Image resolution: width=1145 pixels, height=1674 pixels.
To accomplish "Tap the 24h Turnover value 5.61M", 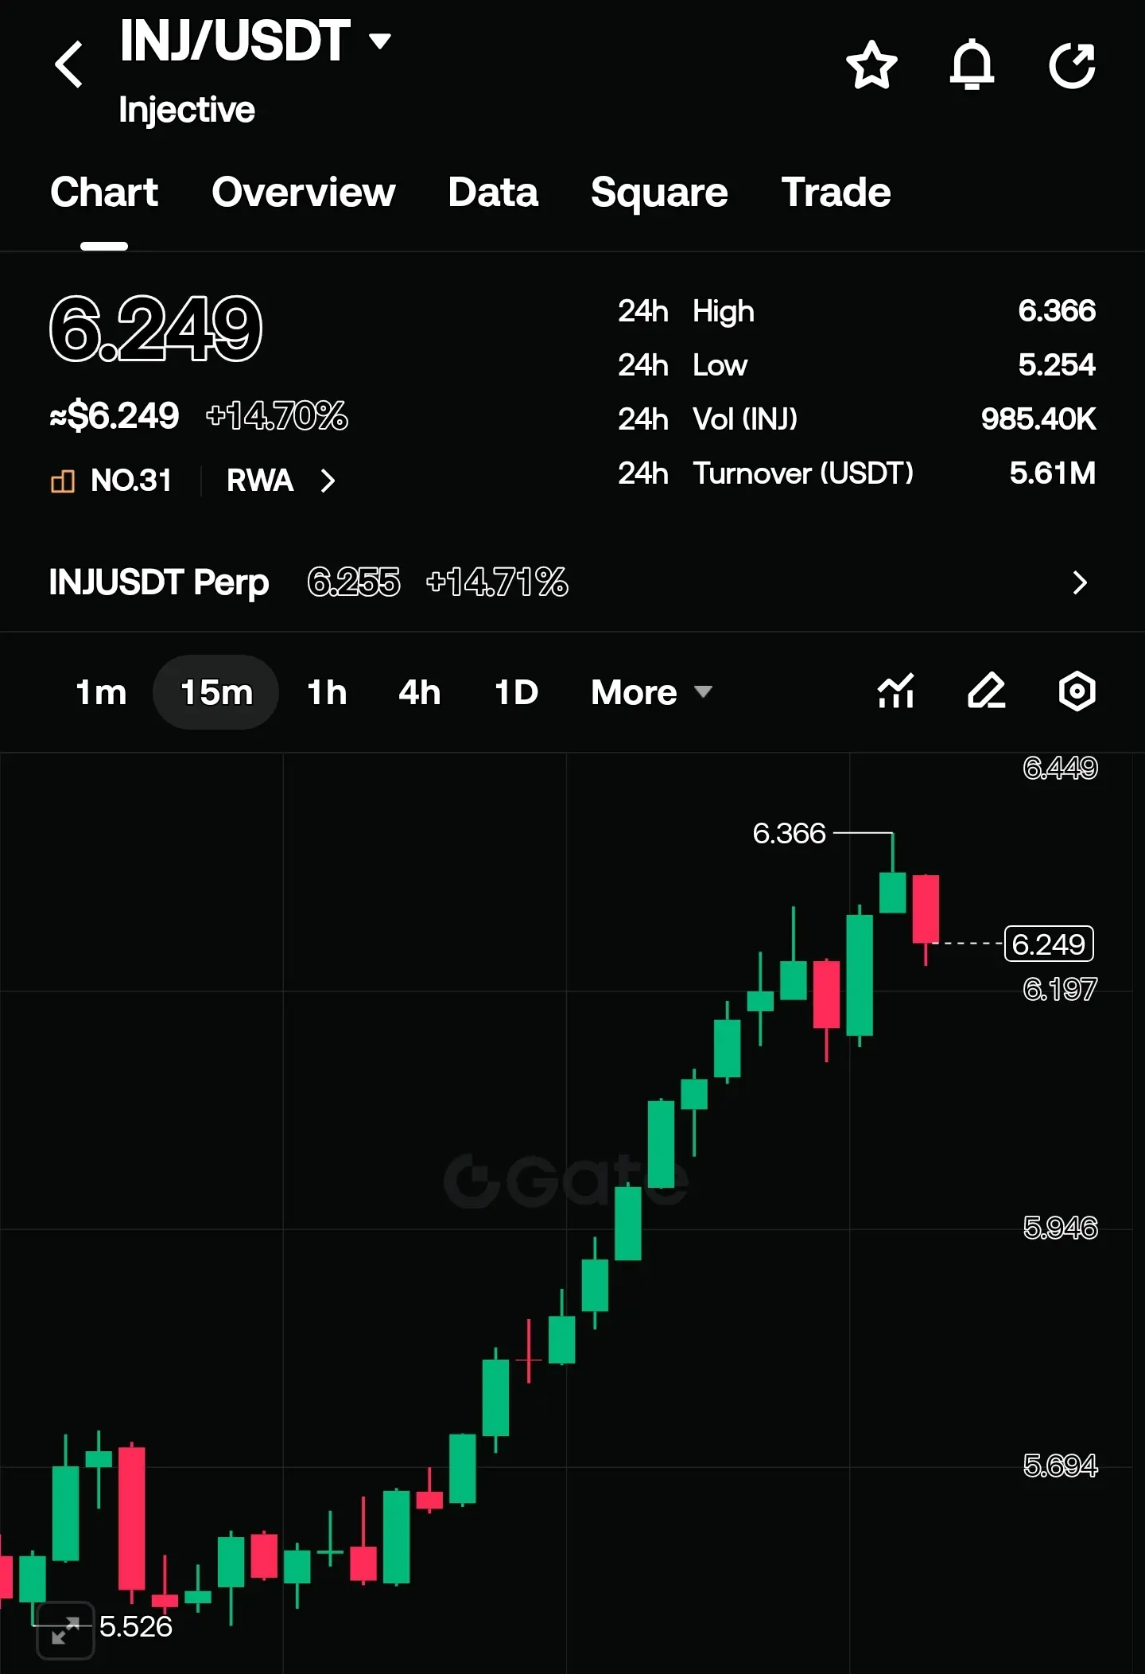I will (1053, 473).
